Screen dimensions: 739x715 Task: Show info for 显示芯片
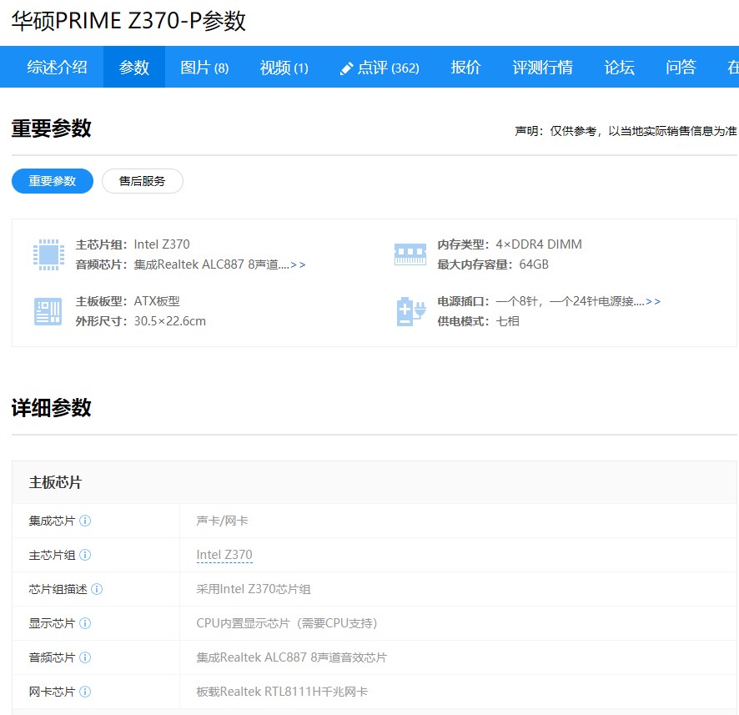tap(85, 623)
